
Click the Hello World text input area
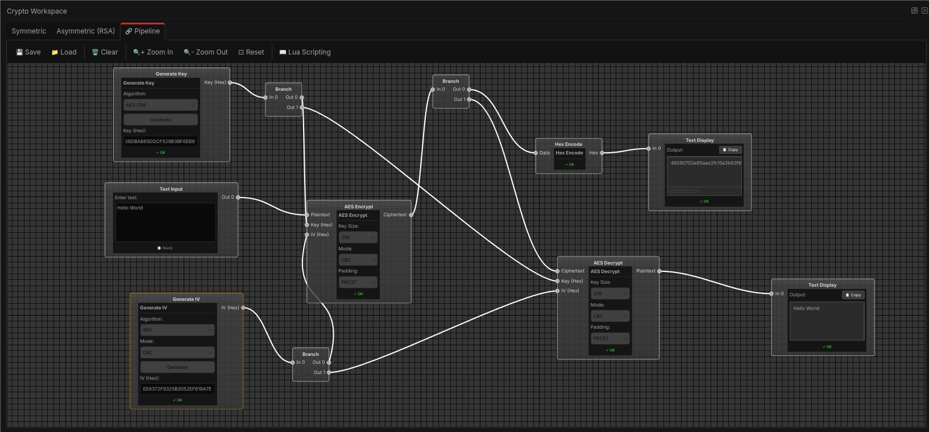click(165, 222)
